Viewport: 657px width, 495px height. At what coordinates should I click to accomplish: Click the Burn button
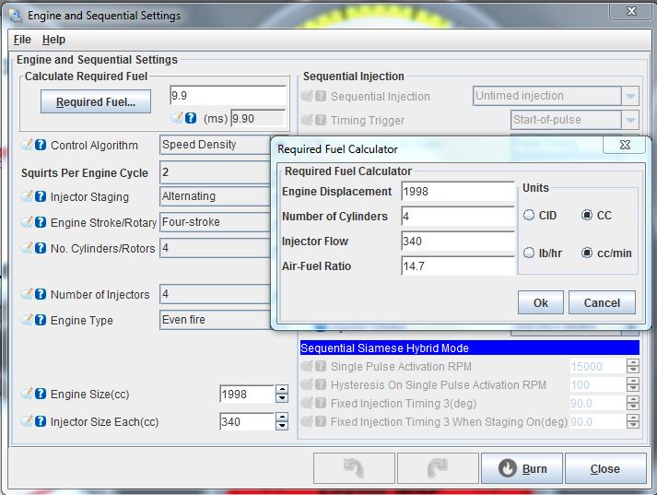click(522, 468)
